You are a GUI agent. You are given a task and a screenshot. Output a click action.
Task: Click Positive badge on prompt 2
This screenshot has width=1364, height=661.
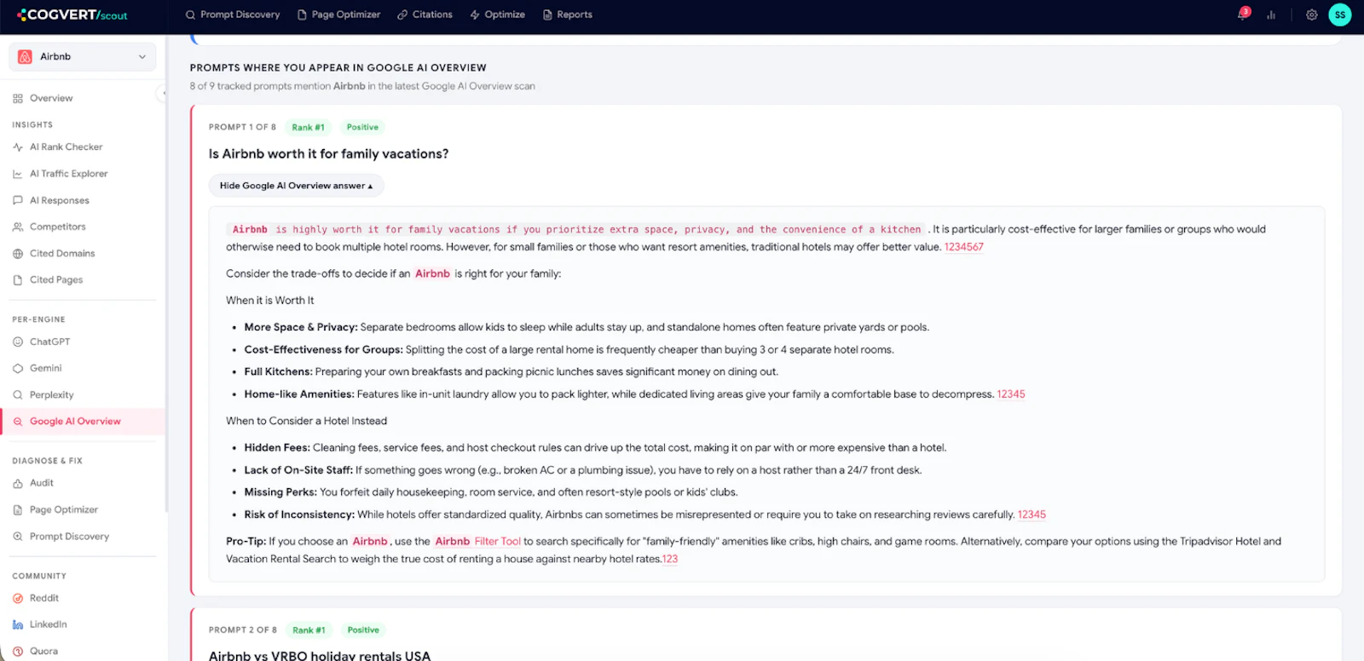click(363, 630)
